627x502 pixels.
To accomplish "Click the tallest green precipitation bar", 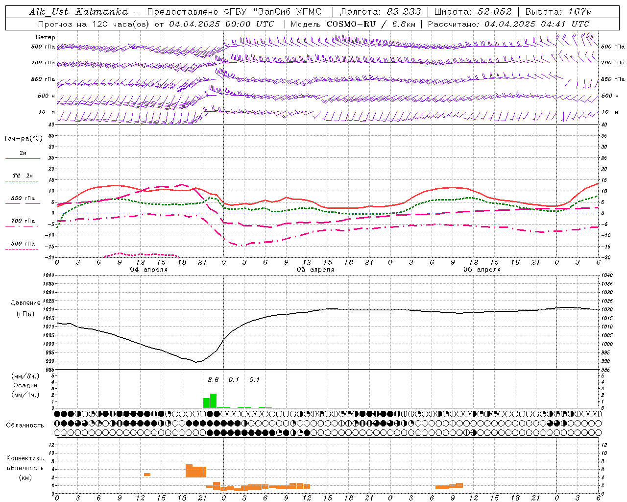I will coord(213,401).
